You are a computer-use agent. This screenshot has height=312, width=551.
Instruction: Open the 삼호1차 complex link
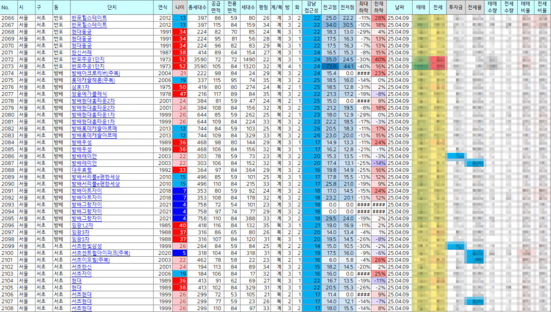click(80, 87)
